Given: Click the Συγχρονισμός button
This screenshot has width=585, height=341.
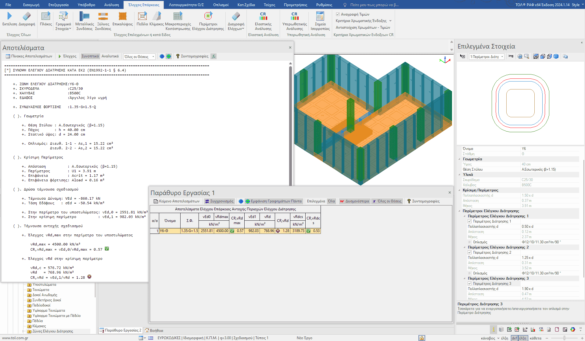Looking at the screenshot, I should click(219, 201).
